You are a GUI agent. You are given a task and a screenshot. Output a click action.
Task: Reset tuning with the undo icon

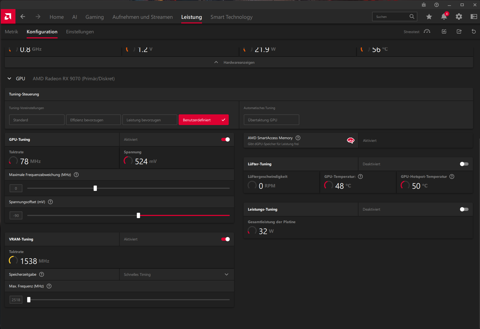[x=474, y=31]
